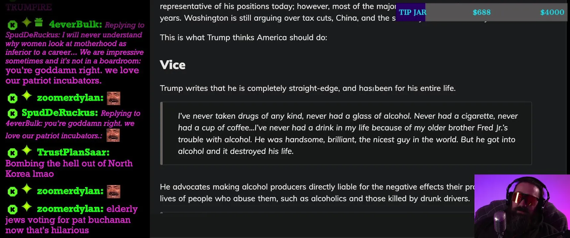Click the laughing emote in zoomerdylan's second message
Image resolution: width=570 pixels, height=238 pixels.
coord(113,191)
